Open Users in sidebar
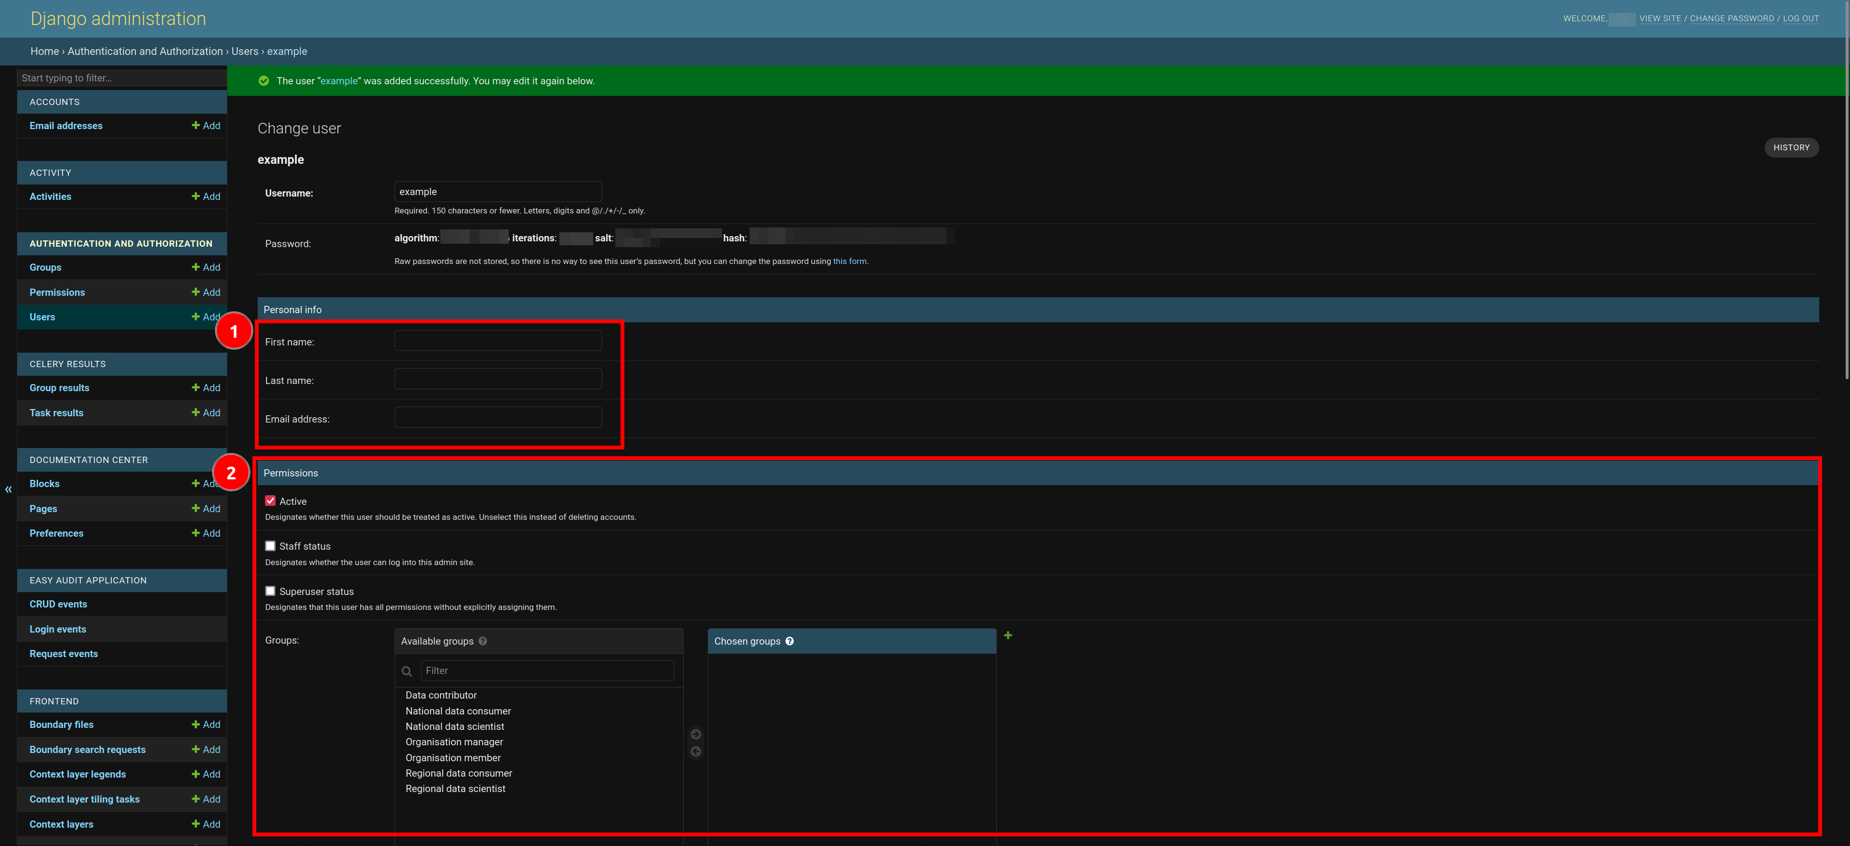The image size is (1850, 846). coord(42,317)
